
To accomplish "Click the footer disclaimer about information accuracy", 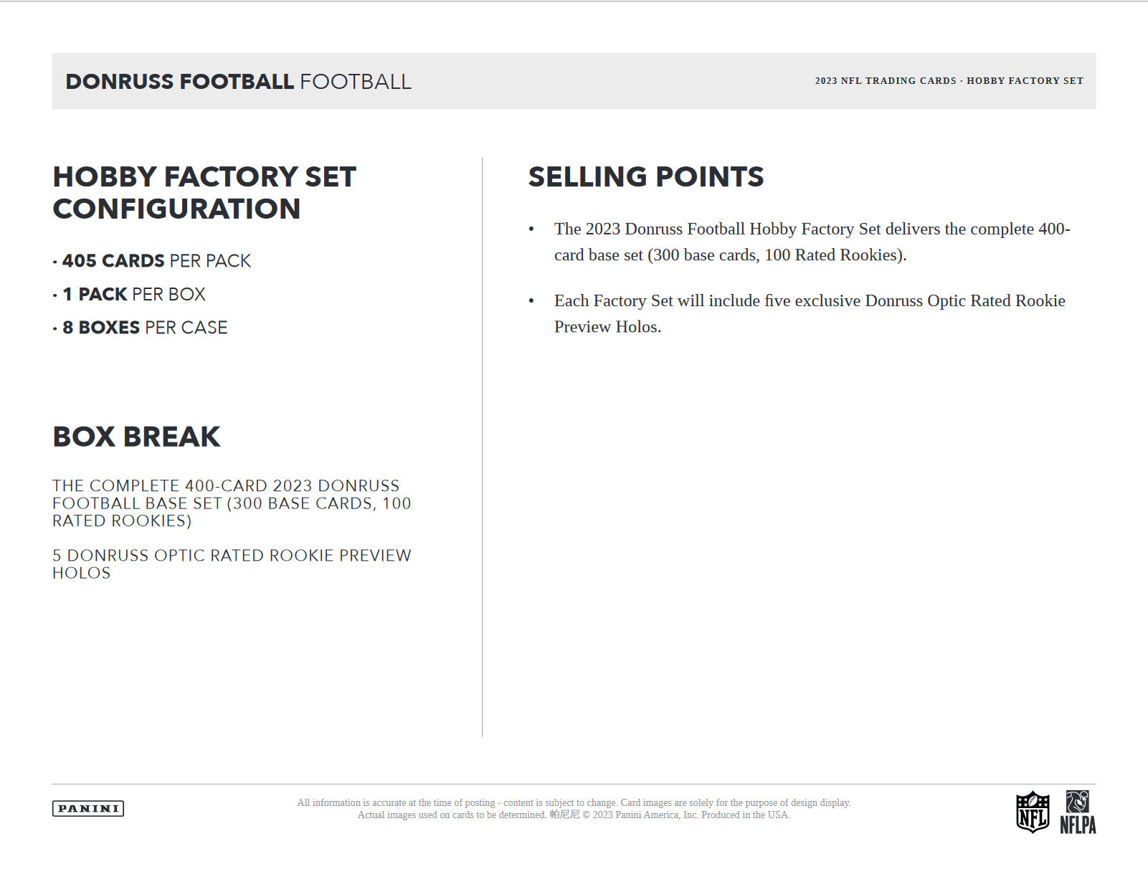I will pos(574,803).
